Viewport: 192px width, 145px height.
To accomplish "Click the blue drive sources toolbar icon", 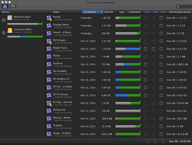I will tap(5, 6).
